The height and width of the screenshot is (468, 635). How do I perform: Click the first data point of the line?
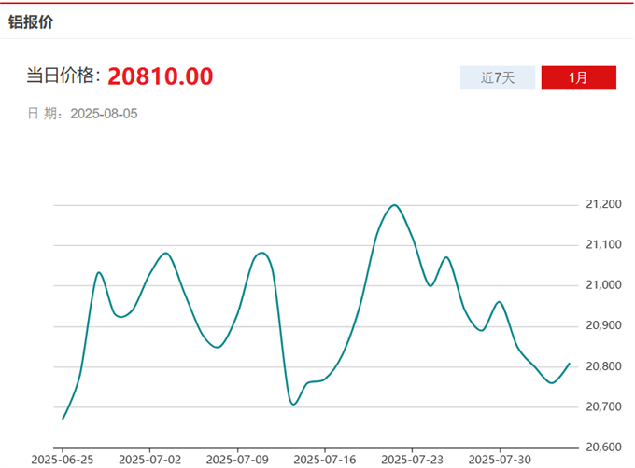click(63, 419)
